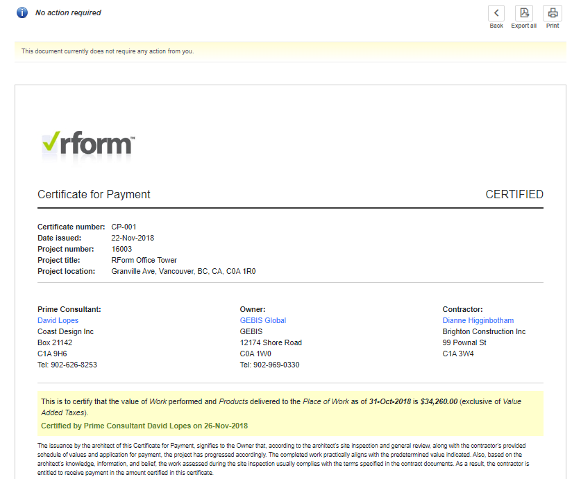Select 99 Pownal St address
581x479 pixels.
(464, 342)
